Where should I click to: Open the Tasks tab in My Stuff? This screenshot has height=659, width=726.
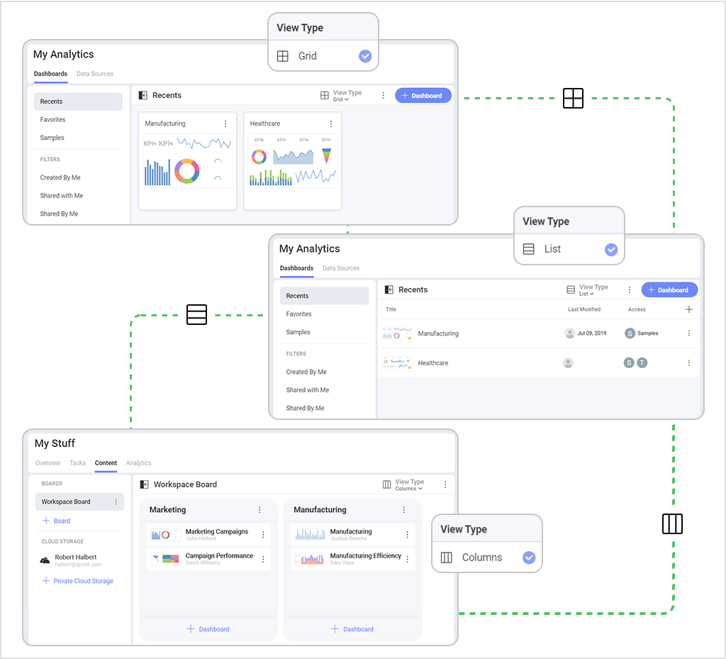[77, 463]
